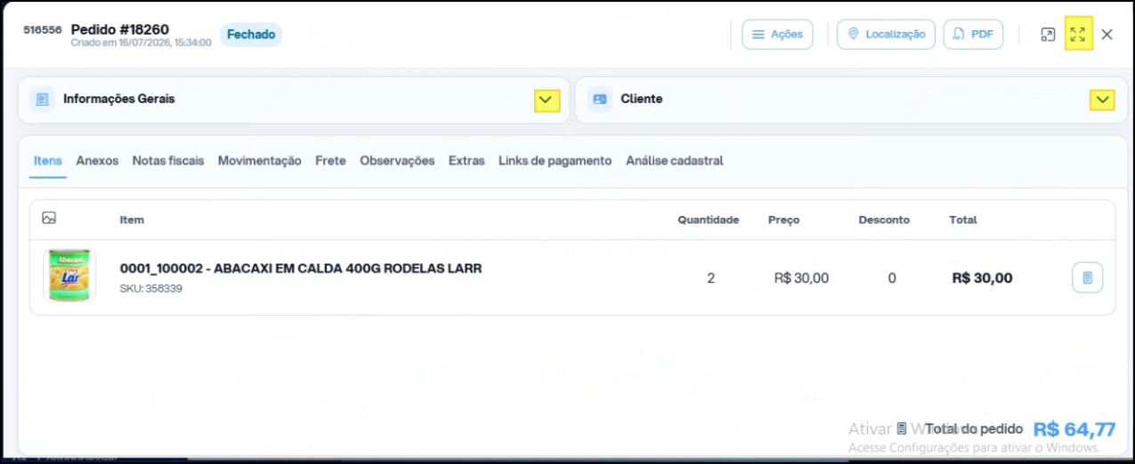
Task: Click the item row details icon button
Action: pyautogui.click(x=1087, y=277)
